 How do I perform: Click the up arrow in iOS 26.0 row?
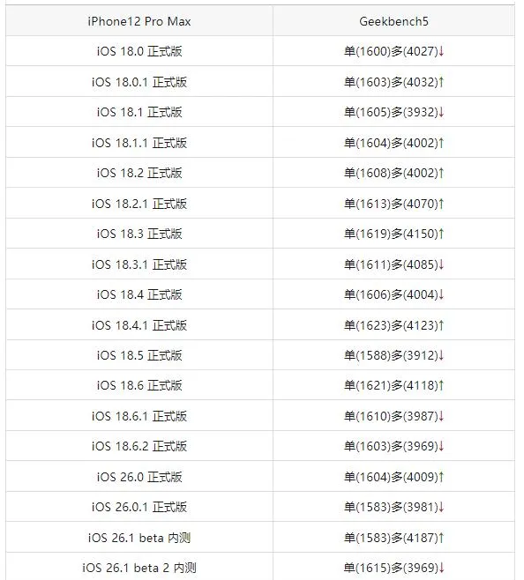(441, 477)
